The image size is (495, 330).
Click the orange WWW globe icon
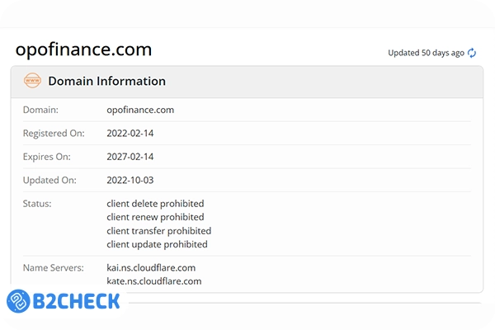[32, 81]
